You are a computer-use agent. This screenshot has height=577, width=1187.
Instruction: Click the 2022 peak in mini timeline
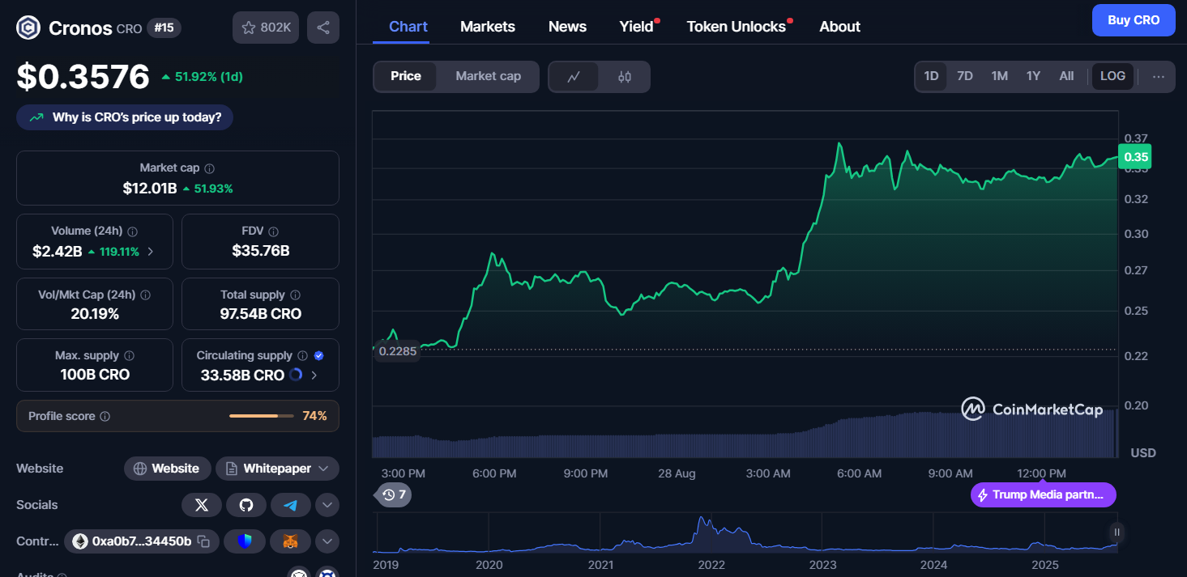coord(702,520)
